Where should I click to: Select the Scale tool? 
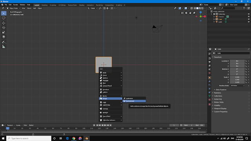4,32
